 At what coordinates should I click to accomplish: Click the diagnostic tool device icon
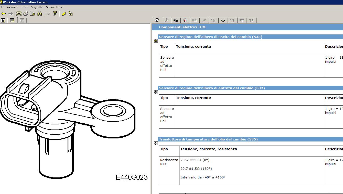pyautogui.click(x=55, y=14)
